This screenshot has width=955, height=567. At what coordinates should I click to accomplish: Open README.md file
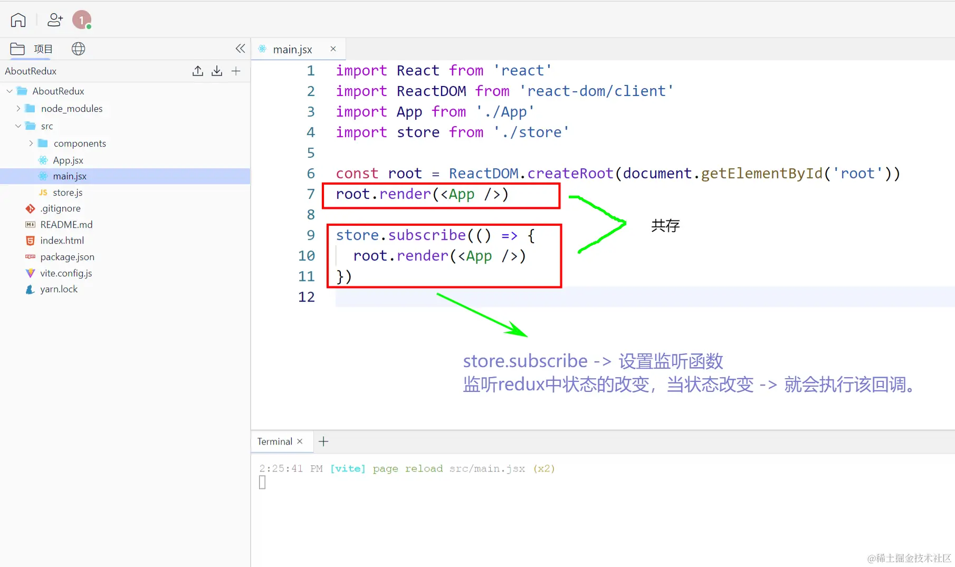(66, 225)
